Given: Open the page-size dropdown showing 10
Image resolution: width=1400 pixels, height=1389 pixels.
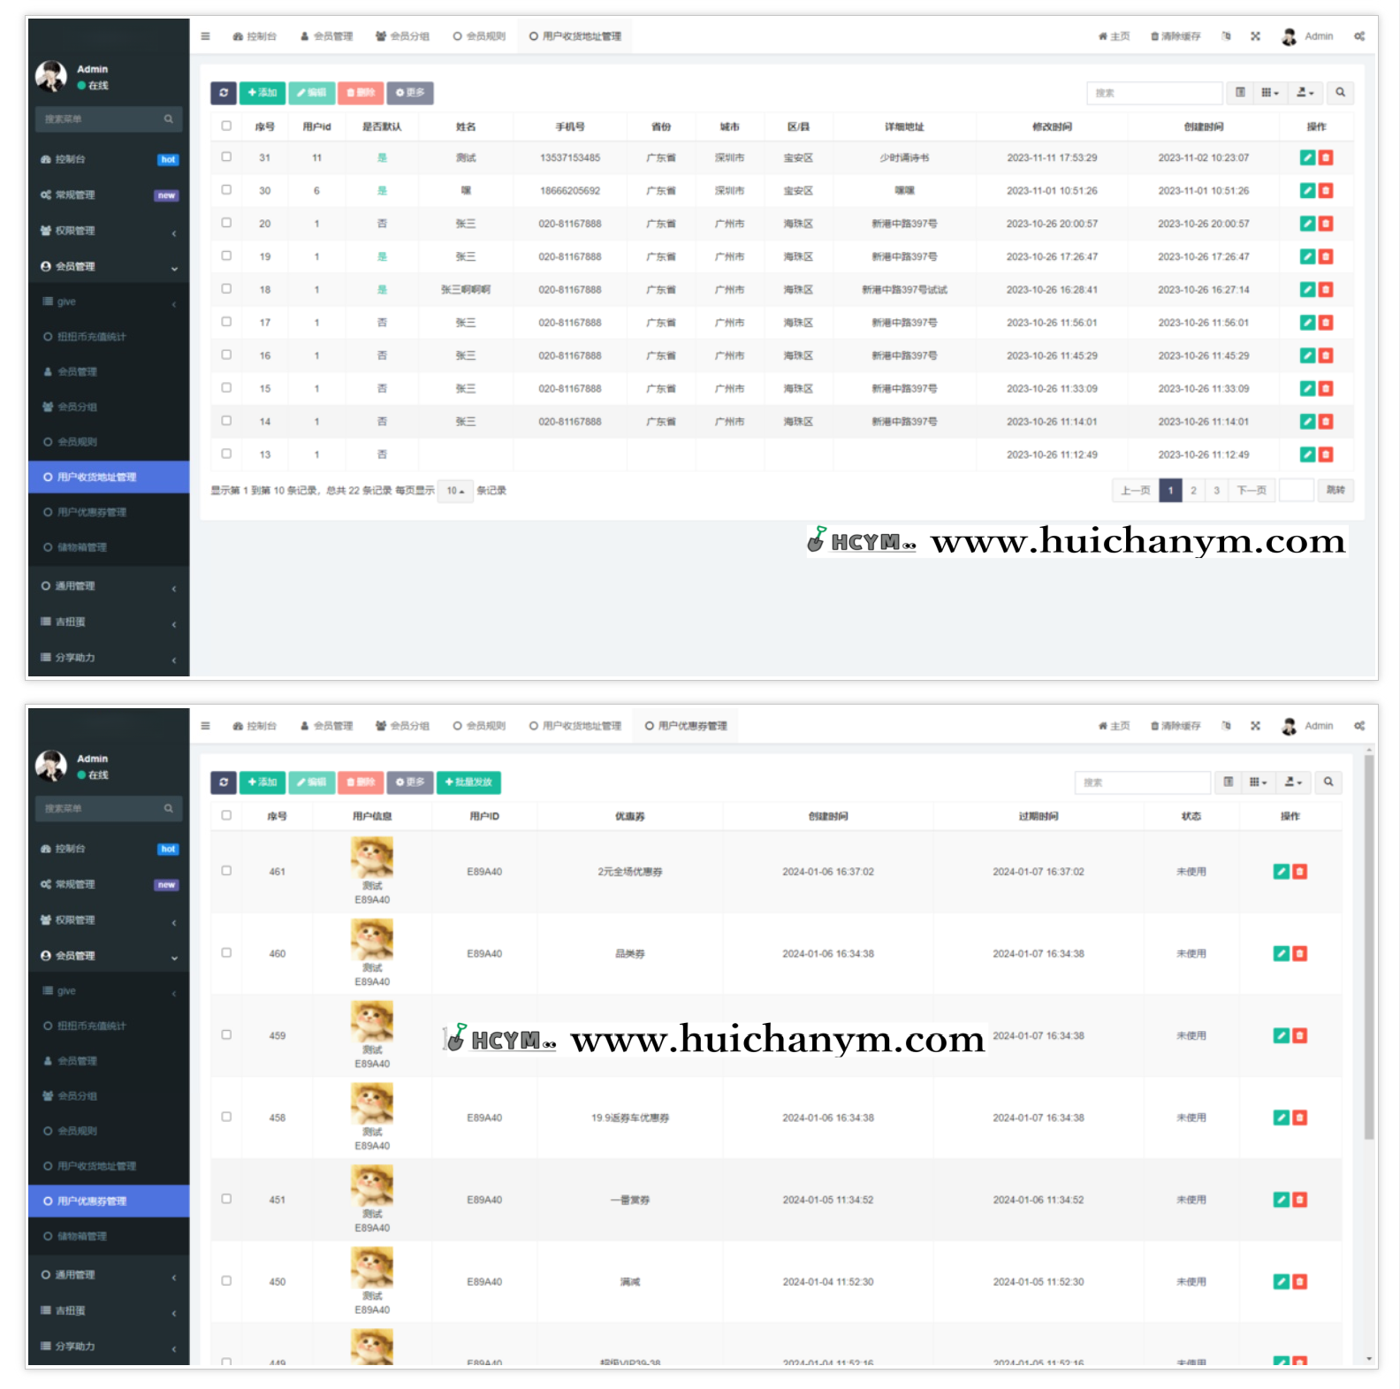Looking at the screenshot, I should coord(455,491).
